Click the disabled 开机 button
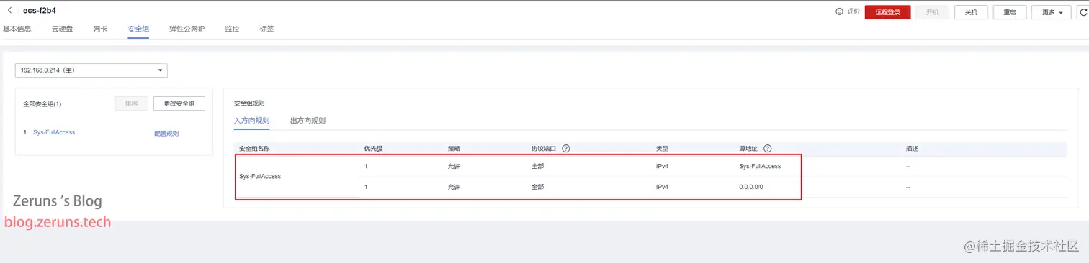 (932, 12)
